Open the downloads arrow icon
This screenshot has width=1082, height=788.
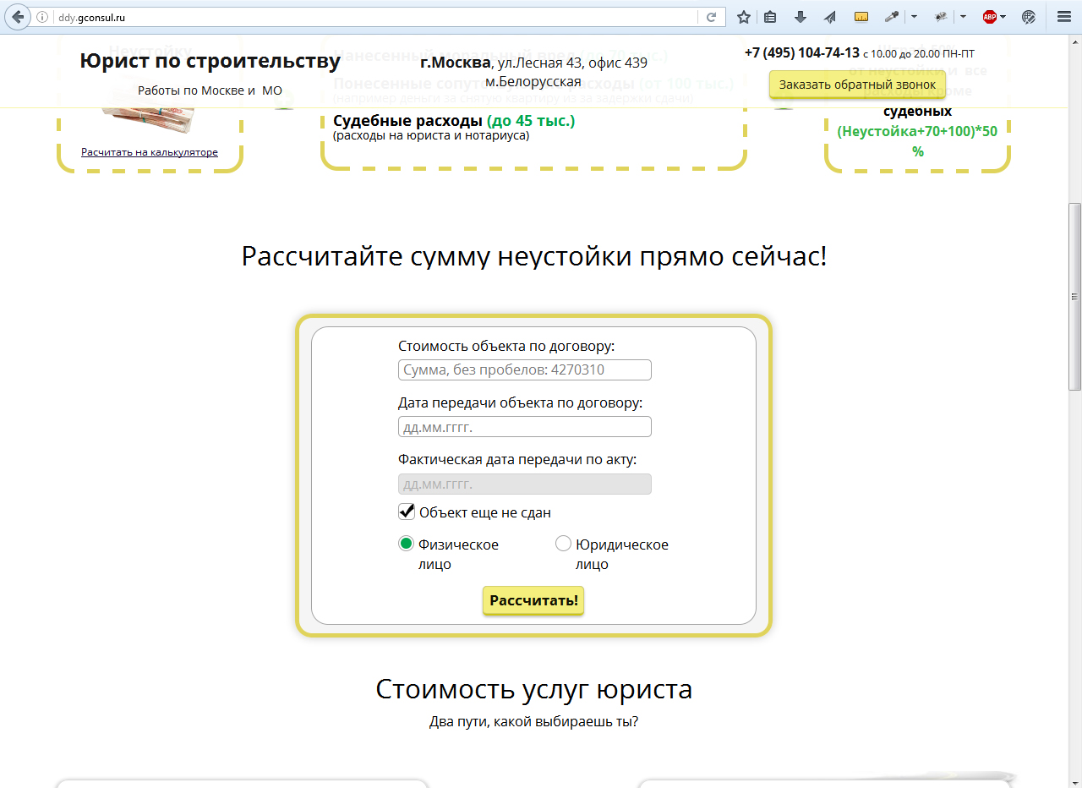tap(801, 17)
